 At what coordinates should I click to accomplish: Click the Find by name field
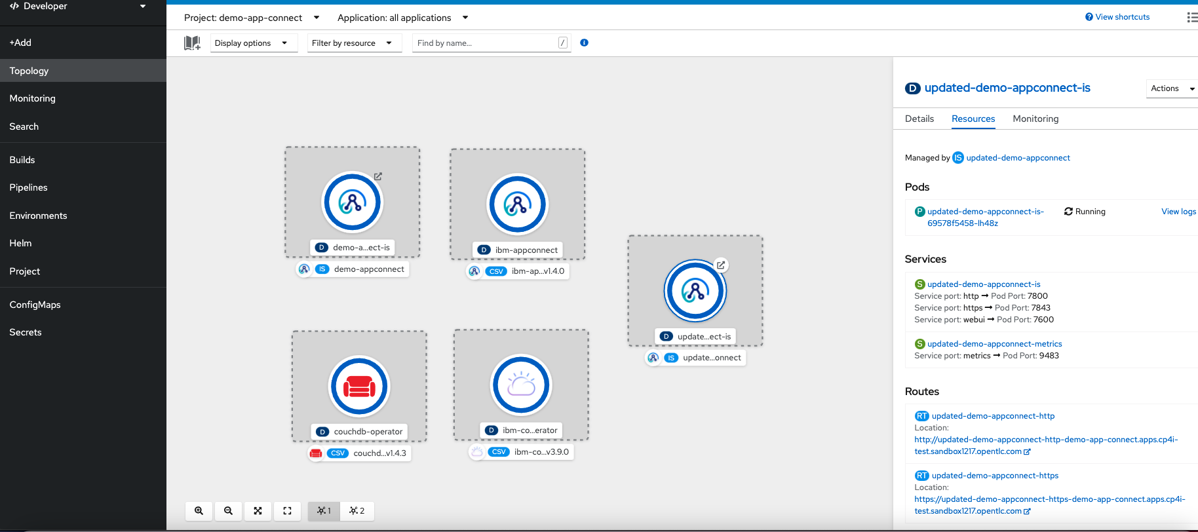pos(486,43)
